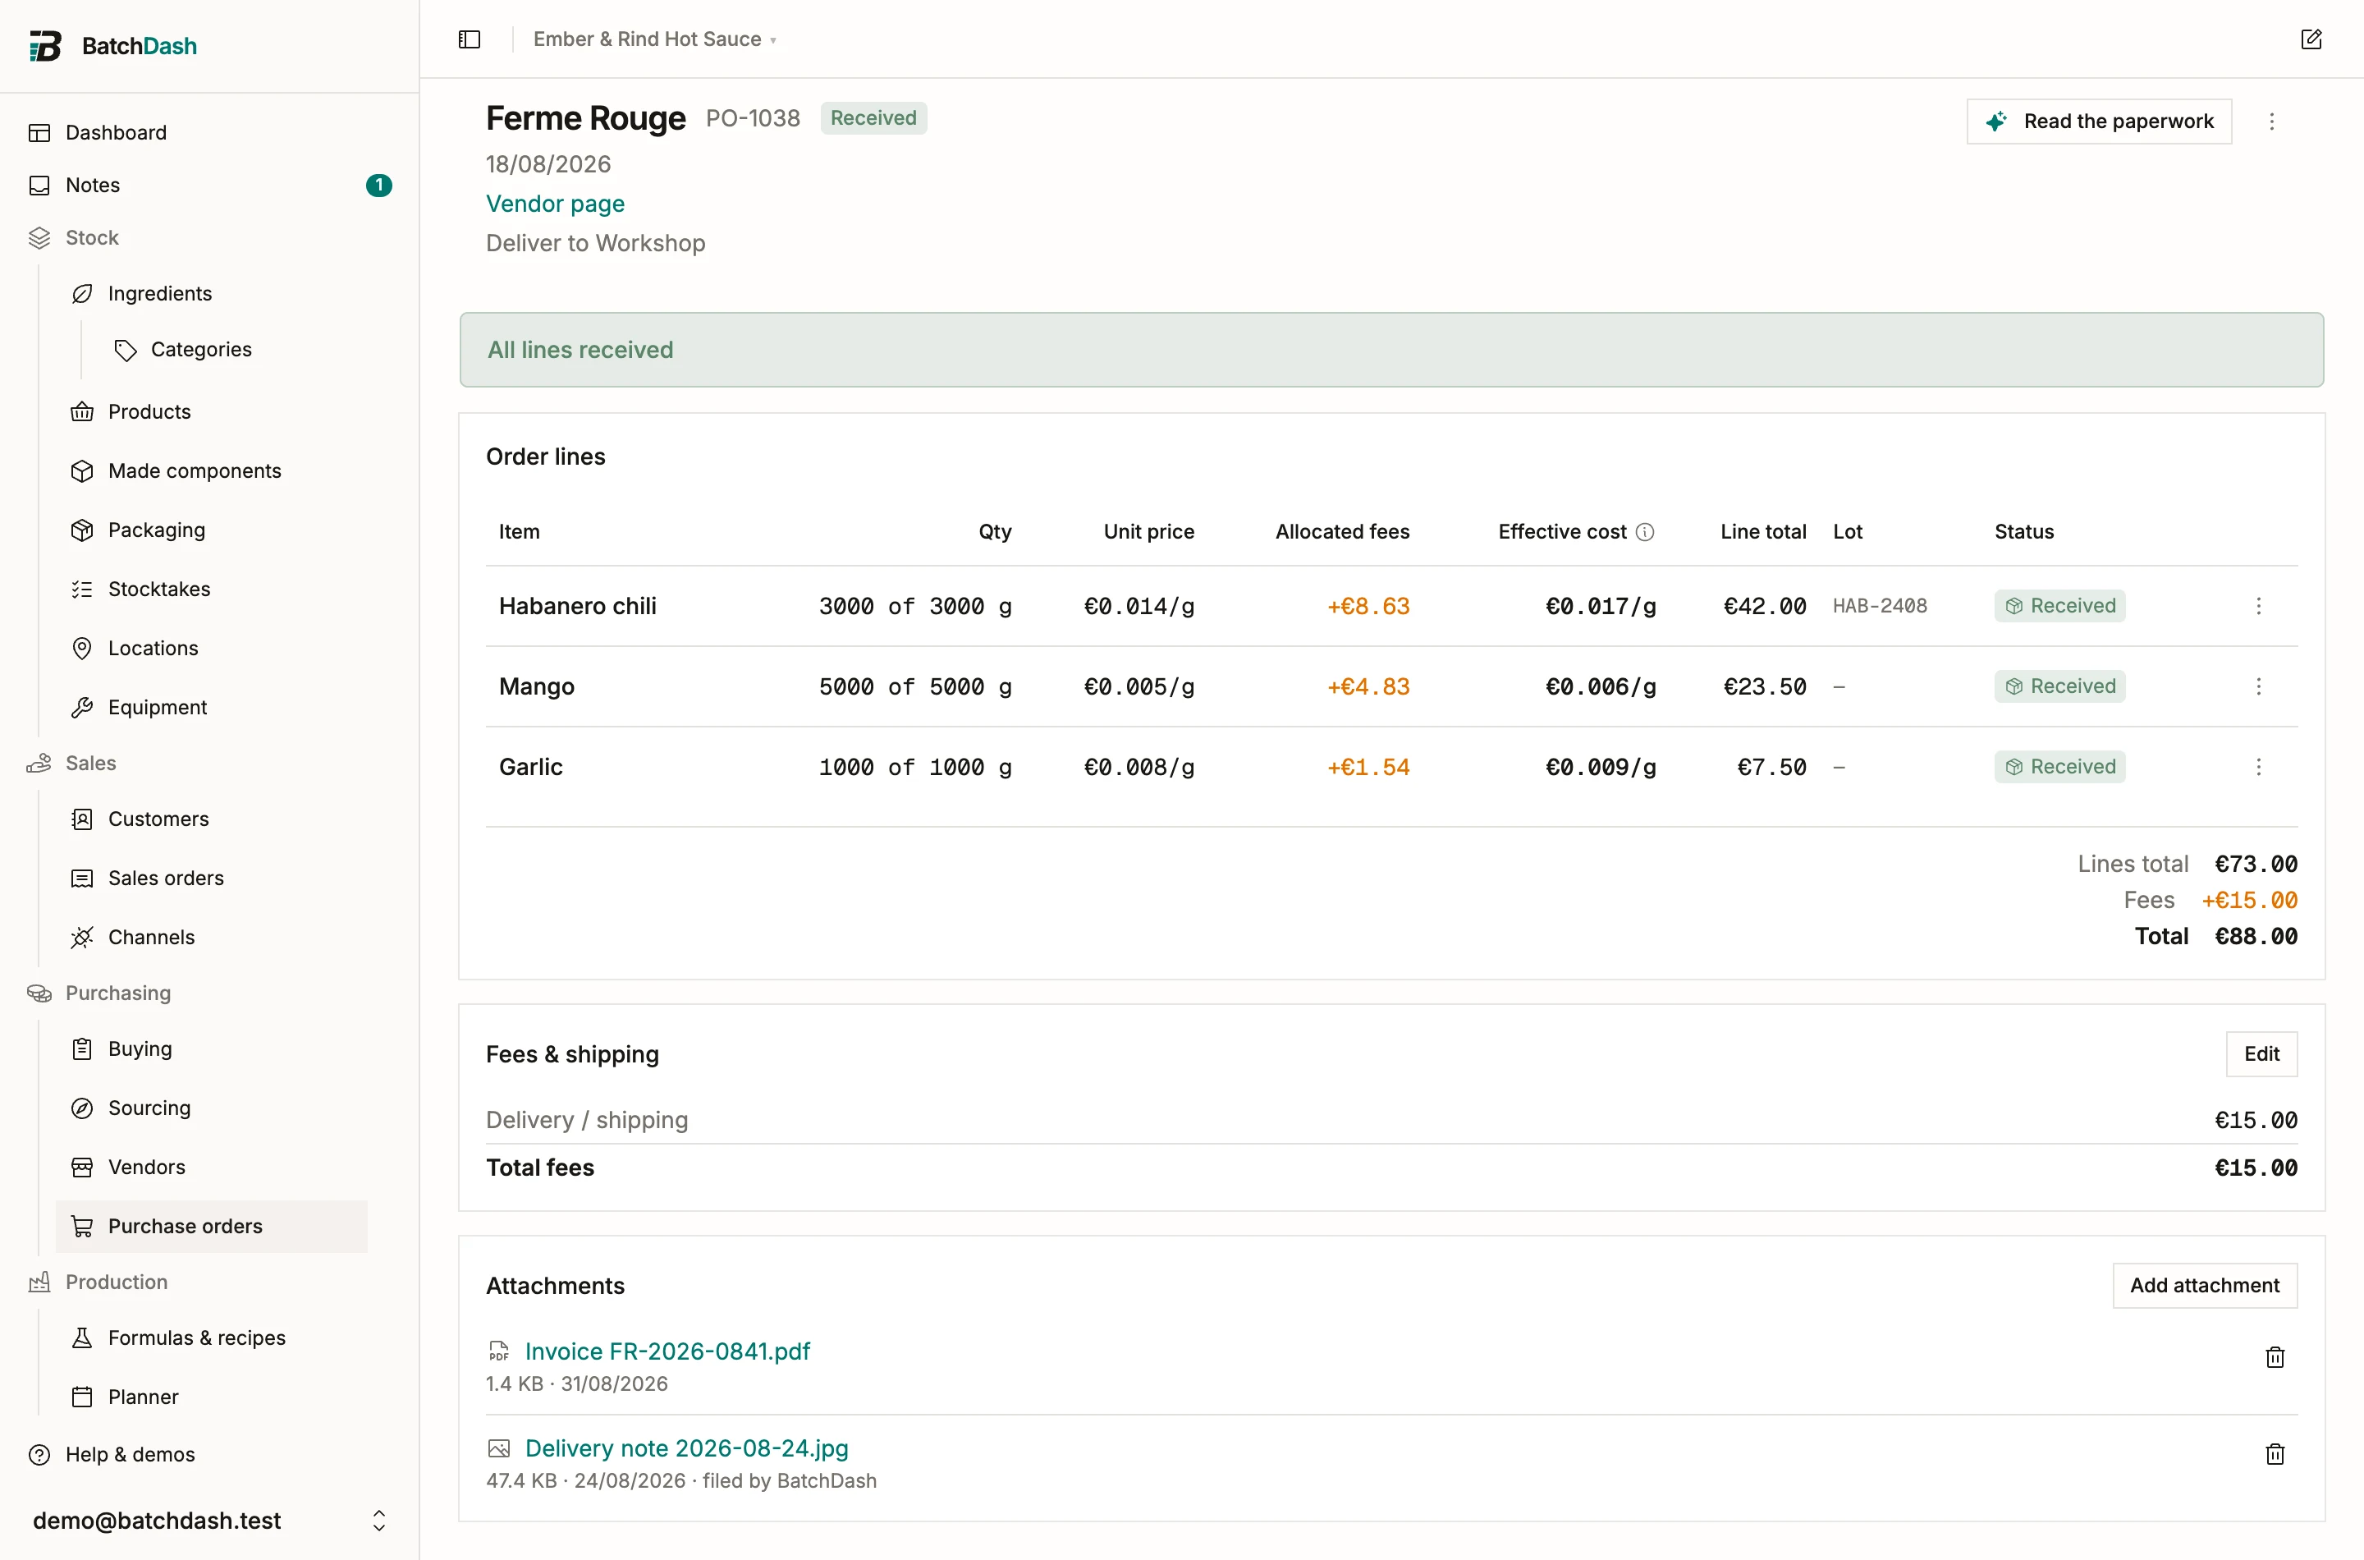
Task: Click the compose note icon top right
Action: [2311, 39]
